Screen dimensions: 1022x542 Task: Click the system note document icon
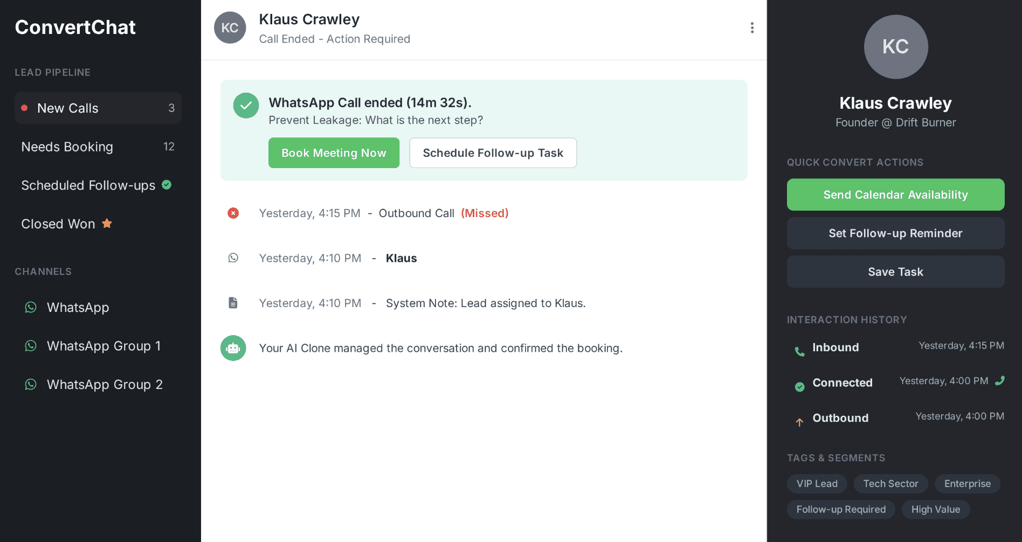(x=233, y=303)
